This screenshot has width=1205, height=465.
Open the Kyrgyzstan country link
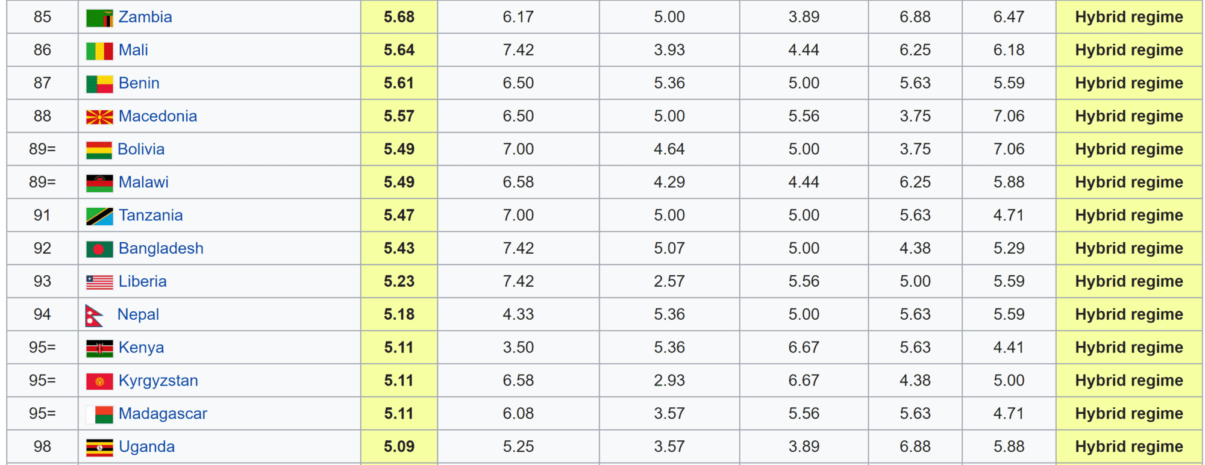pos(158,381)
